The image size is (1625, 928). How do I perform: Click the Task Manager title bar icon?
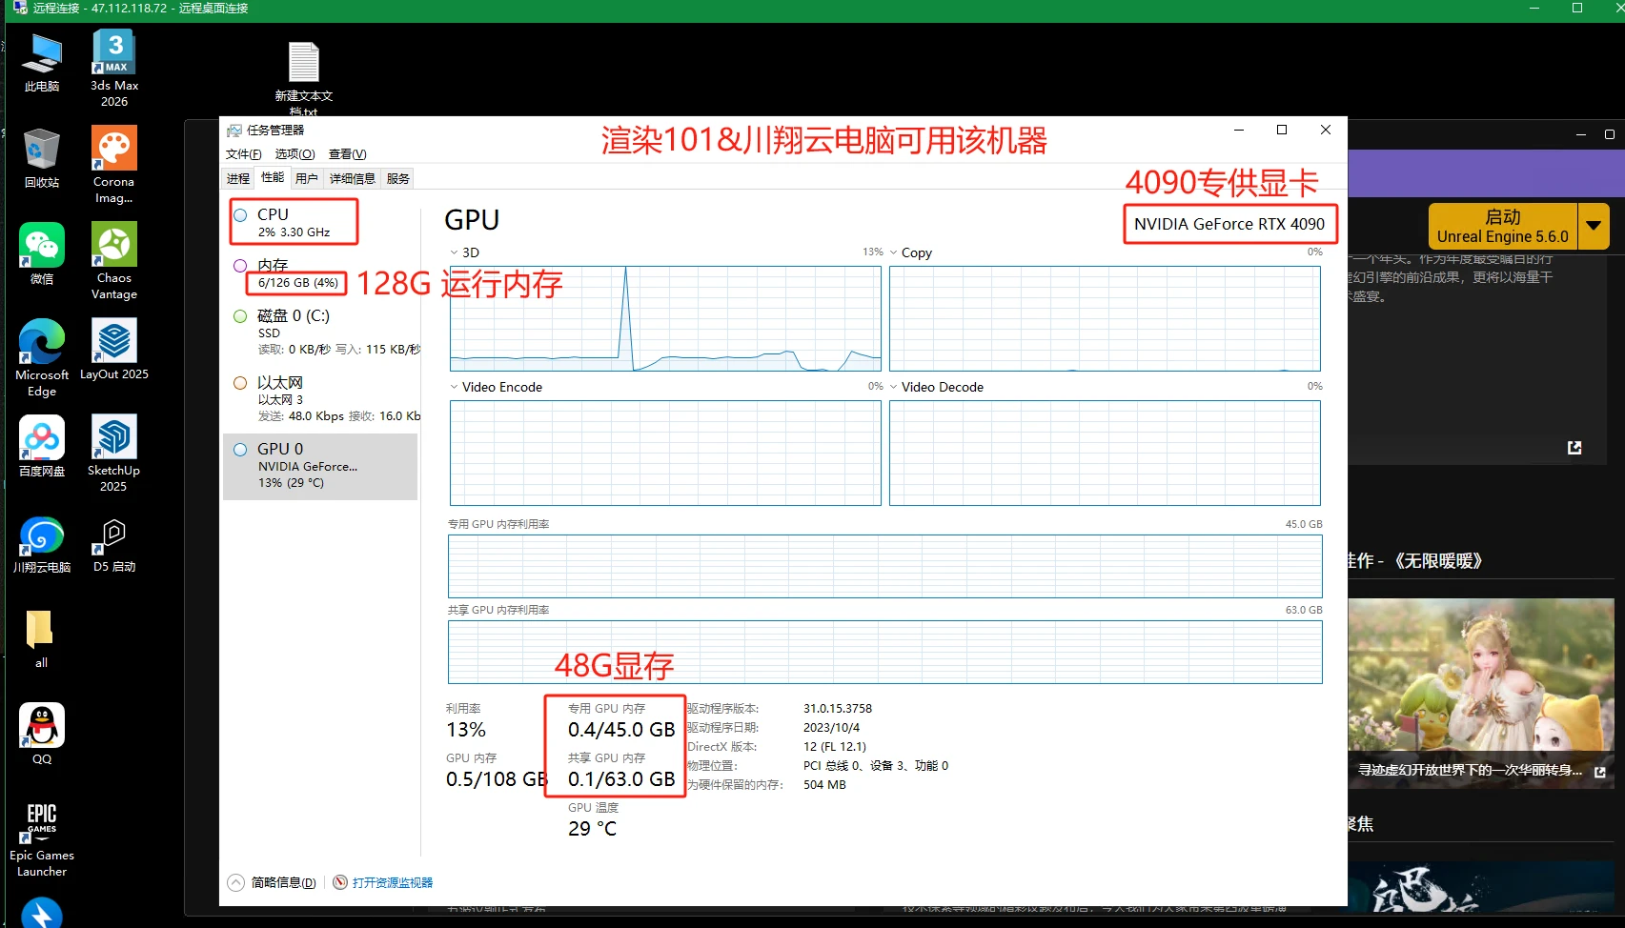[x=234, y=130]
